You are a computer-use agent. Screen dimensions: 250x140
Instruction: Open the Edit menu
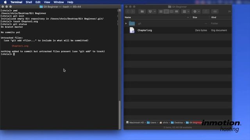click(38, 2)
